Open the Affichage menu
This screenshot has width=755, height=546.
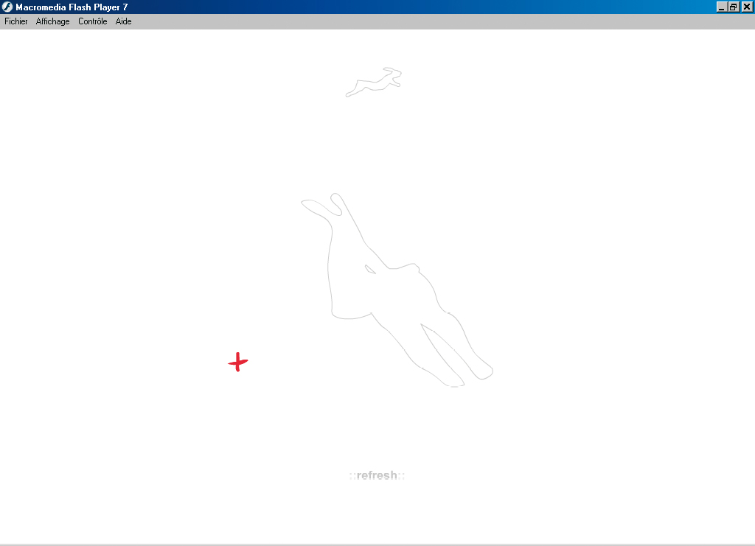pos(52,21)
